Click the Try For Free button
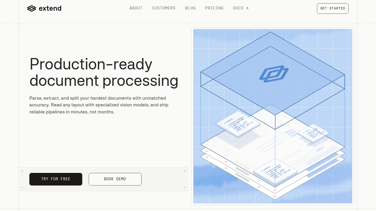The image size is (376, 211). click(x=56, y=179)
